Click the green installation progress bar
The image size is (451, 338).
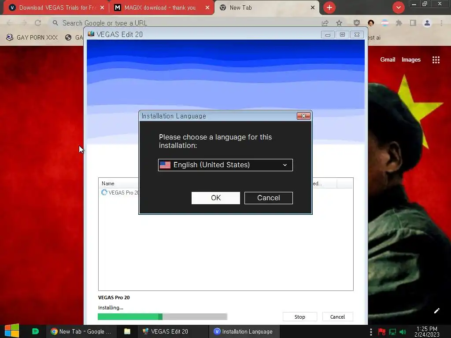[162, 317]
